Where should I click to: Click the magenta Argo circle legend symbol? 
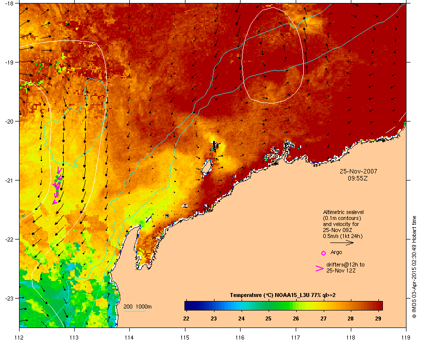[x=324, y=253]
